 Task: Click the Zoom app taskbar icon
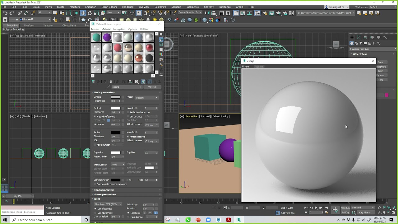coord(208,220)
